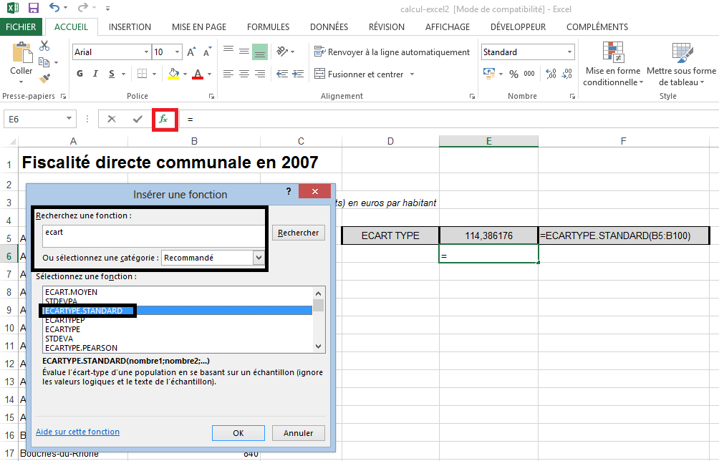The height and width of the screenshot is (461, 719).
Task: Toggle Renvoyer à la ligne automatiquement
Action: 392,52
